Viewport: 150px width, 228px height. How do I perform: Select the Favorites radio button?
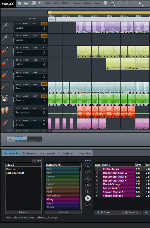tap(123, 212)
